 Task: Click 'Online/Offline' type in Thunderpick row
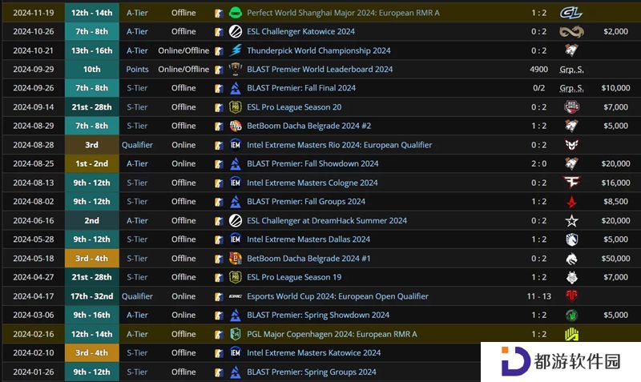pos(183,50)
